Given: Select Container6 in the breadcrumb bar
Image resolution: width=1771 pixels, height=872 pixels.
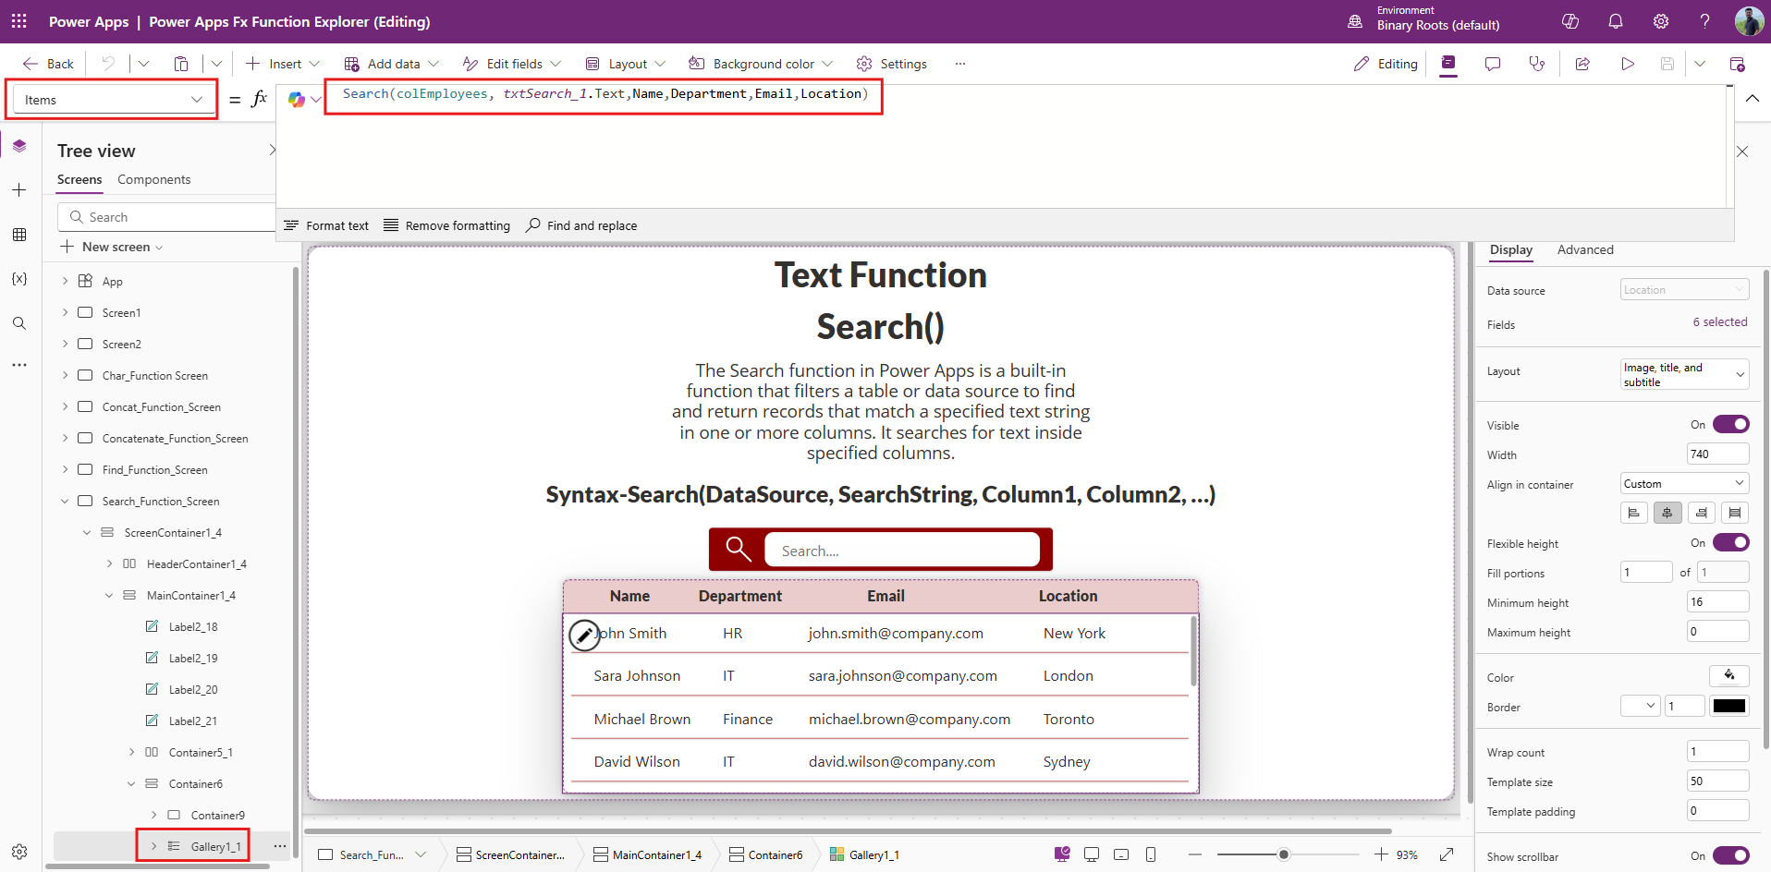Looking at the screenshot, I should (x=766, y=854).
